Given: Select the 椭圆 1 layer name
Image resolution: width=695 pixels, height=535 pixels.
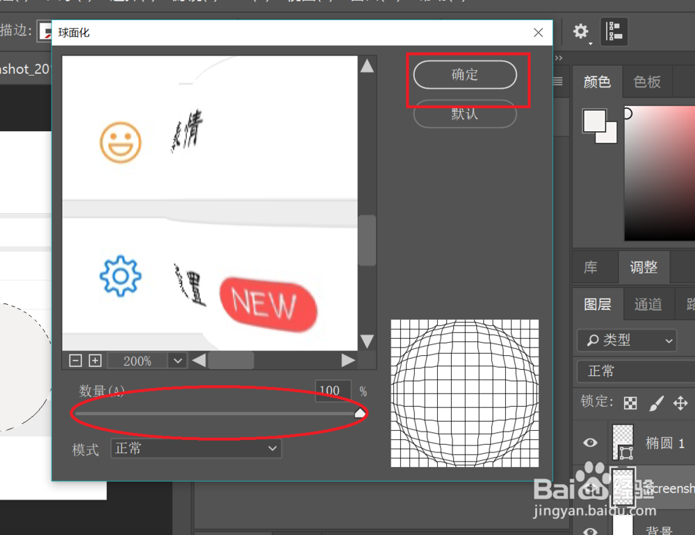Looking at the screenshot, I should point(665,443).
